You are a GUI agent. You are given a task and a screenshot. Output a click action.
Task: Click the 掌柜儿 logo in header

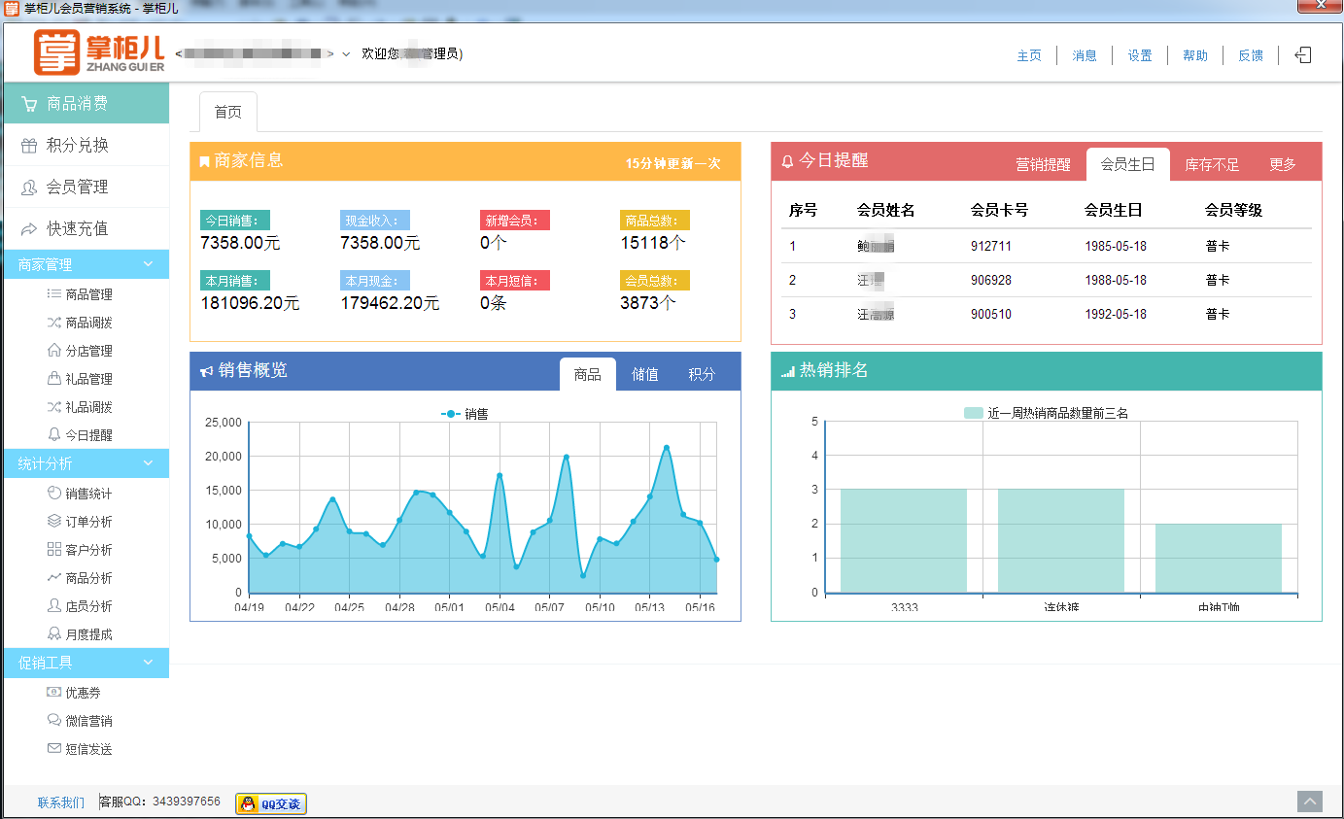(x=99, y=52)
